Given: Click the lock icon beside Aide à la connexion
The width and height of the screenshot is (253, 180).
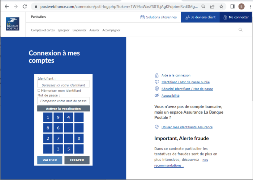Looking at the screenshot, I should point(156,75).
